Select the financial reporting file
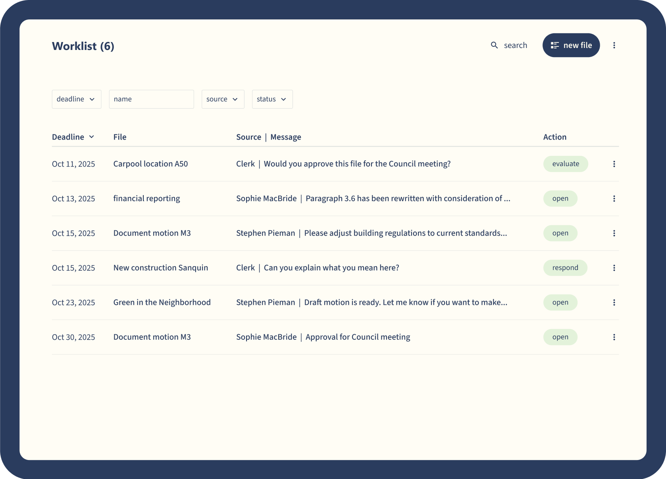This screenshot has width=666, height=479. pyautogui.click(x=146, y=199)
